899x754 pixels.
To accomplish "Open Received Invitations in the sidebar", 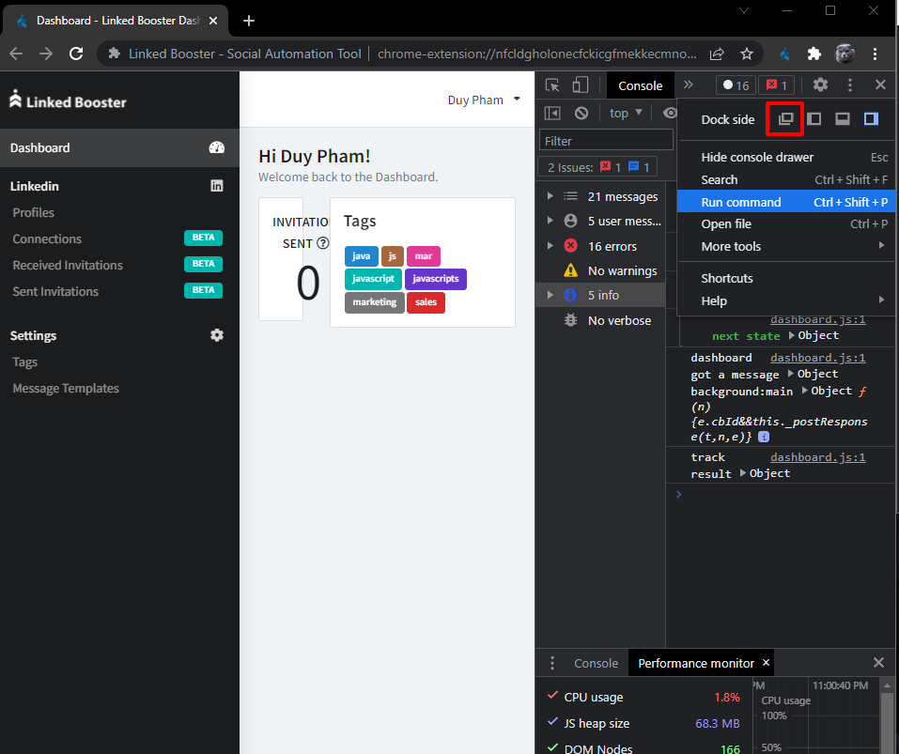I will (x=68, y=266).
